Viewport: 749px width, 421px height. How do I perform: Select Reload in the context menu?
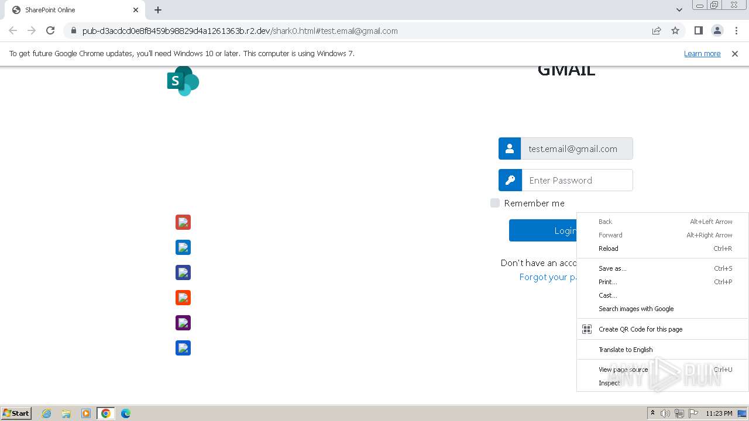coord(662,249)
